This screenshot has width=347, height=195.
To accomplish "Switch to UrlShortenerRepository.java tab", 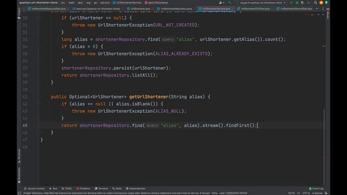I will (x=175, y=9).
